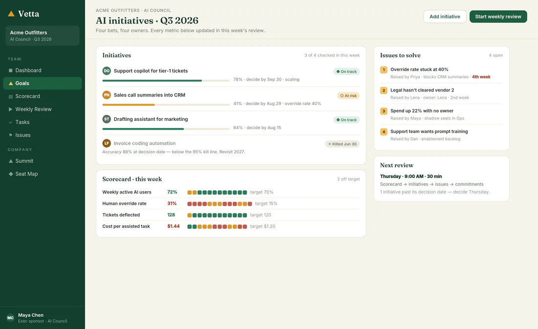Open Sales call summaries into CRM initiative

pyautogui.click(x=150, y=95)
